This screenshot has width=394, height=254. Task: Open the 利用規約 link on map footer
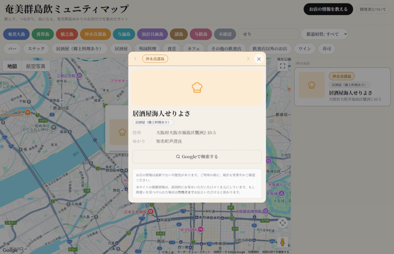click(x=253, y=252)
